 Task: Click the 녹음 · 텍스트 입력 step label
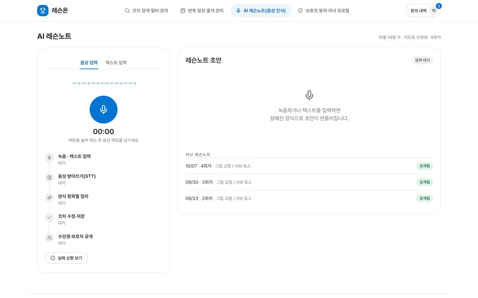click(x=74, y=156)
